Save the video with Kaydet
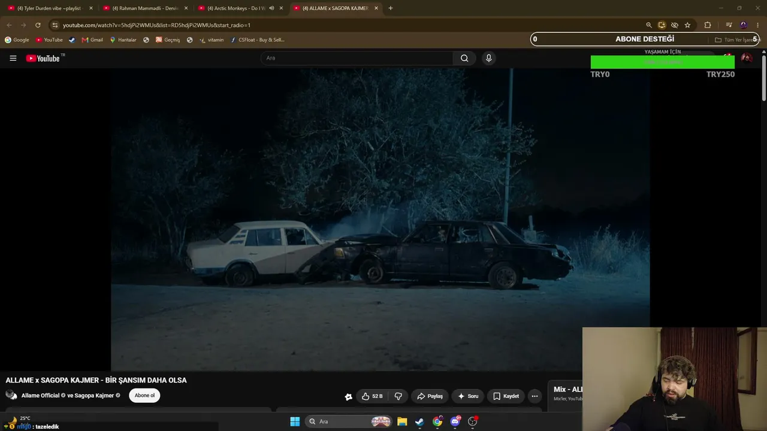The image size is (767, 431). pos(506,396)
